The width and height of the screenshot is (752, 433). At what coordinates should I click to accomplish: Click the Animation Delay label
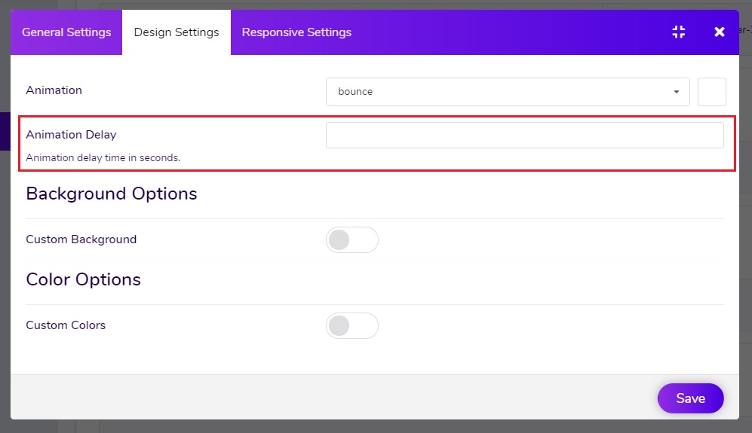click(x=71, y=135)
